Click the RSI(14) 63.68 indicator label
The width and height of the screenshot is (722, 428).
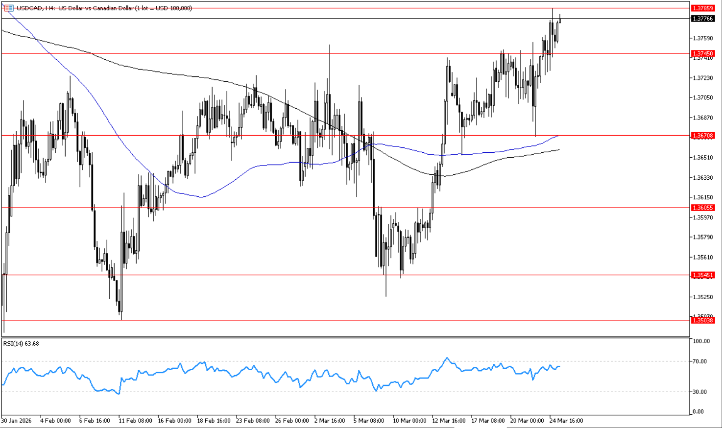[x=21, y=343]
